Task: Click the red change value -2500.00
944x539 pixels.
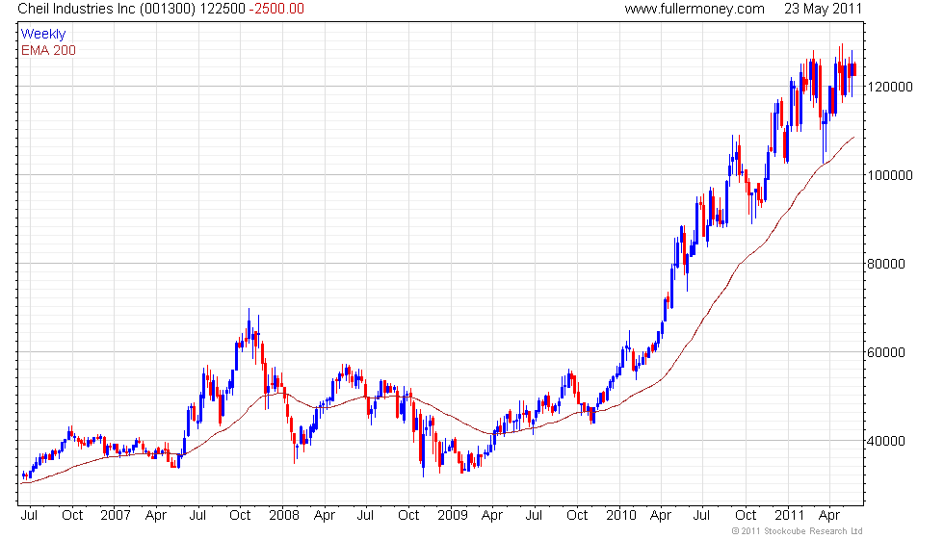Action: point(276,9)
